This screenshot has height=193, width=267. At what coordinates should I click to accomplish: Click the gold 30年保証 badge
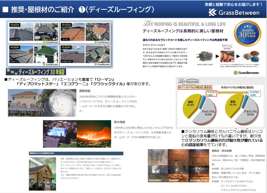tap(247, 33)
